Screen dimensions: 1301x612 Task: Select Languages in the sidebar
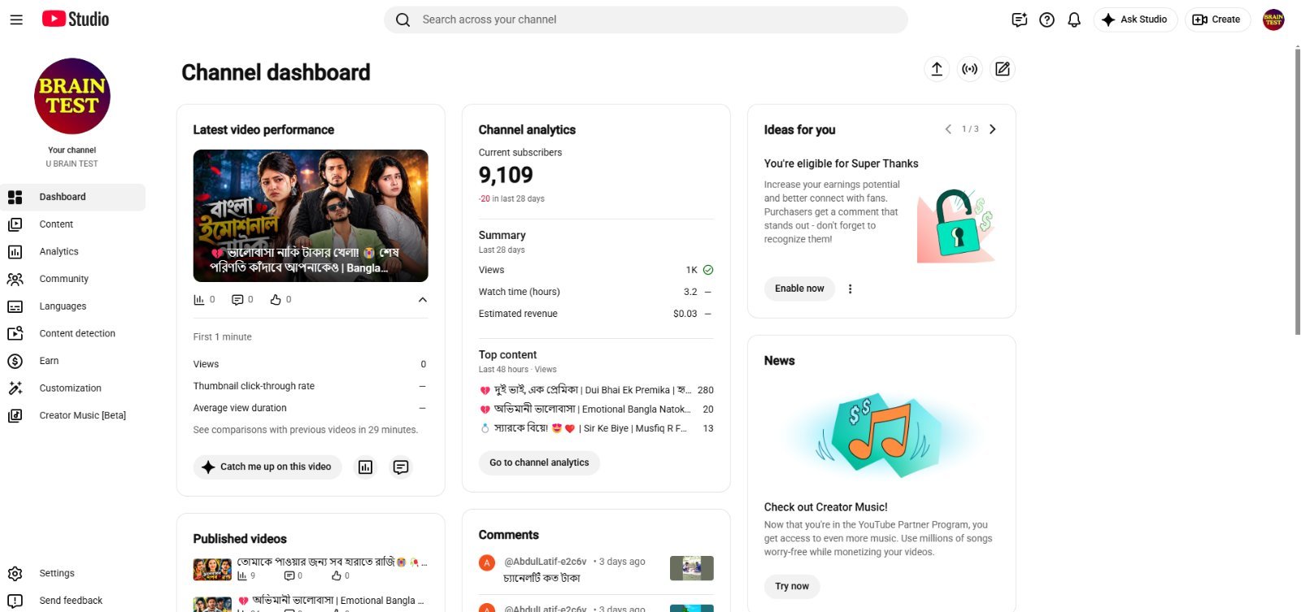pyautogui.click(x=73, y=306)
